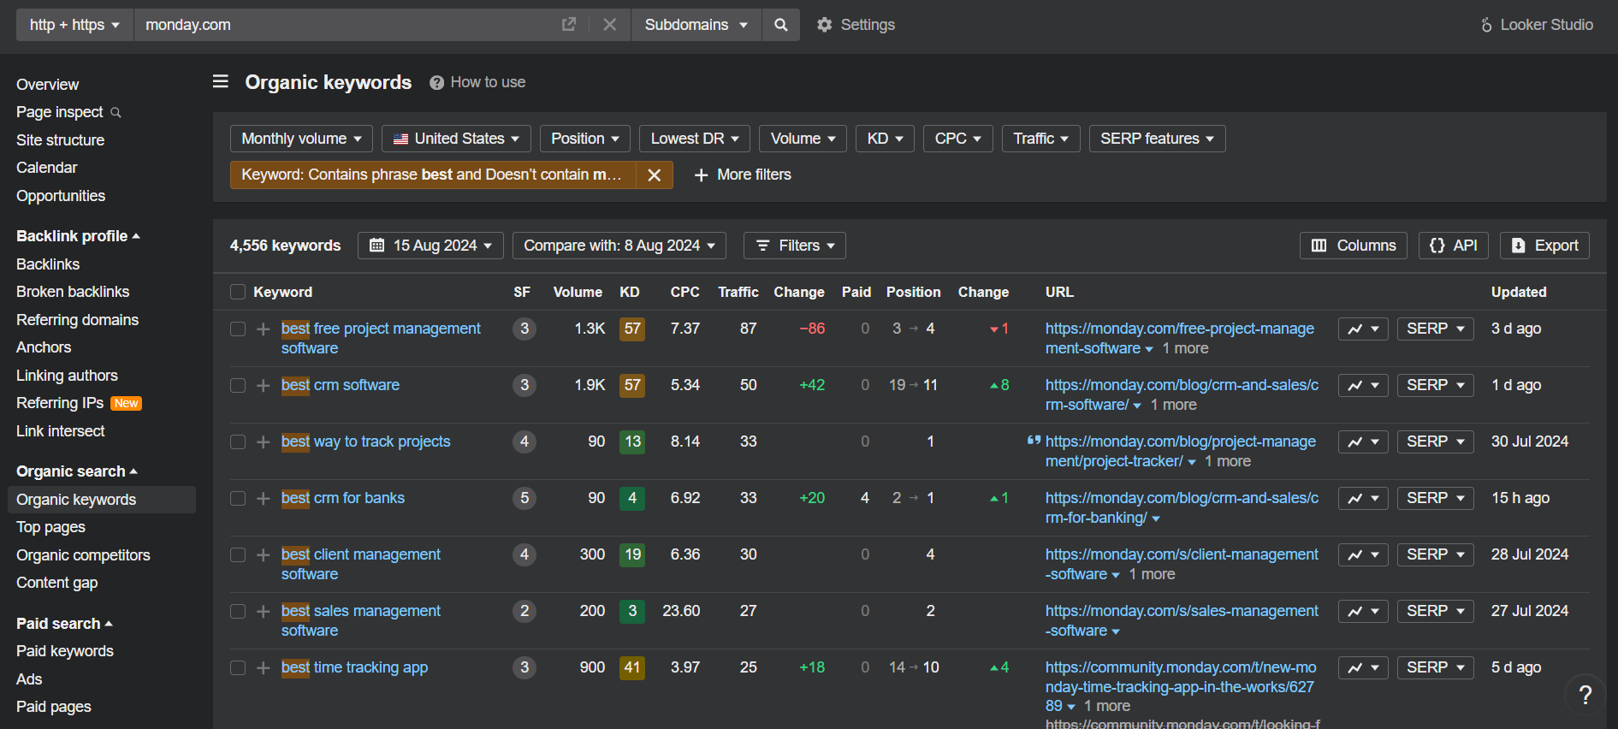Add best crm software to keyword list
Image resolution: width=1618 pixels, height=729 pixels.
[264, 386]
